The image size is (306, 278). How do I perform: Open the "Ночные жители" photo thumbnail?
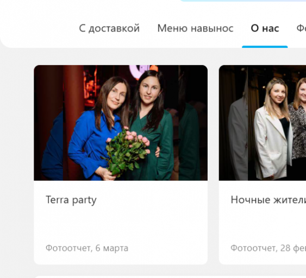tap(263, 123)
